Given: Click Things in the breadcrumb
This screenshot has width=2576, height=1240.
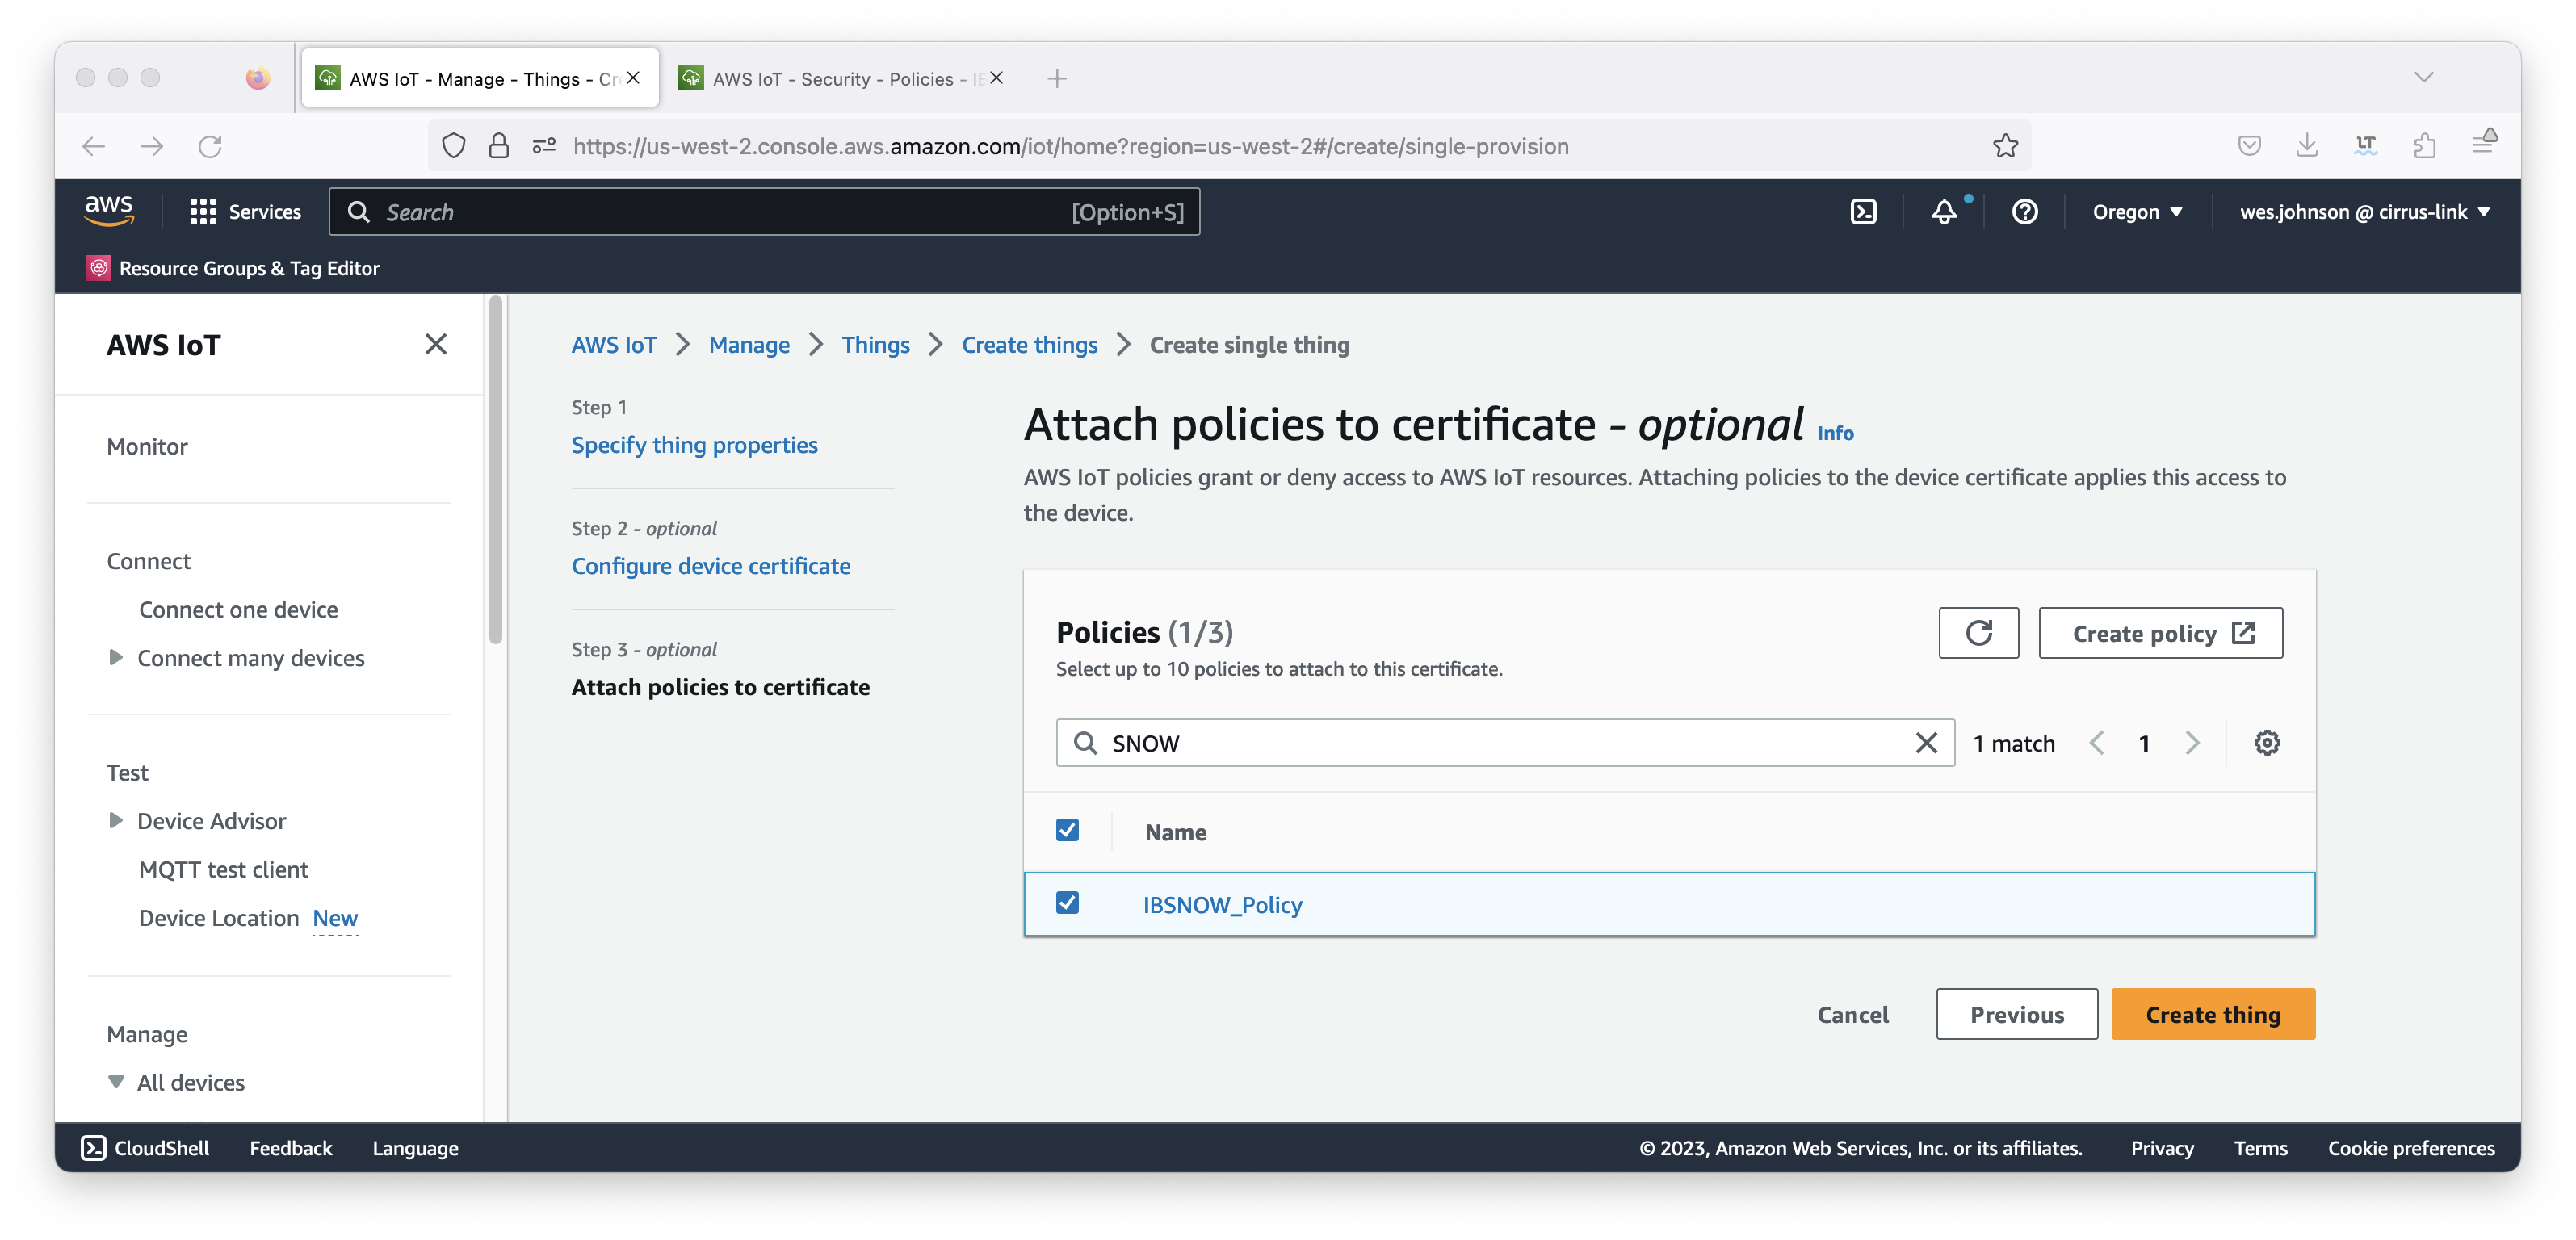Looking at the screenshot, I should 875,344.
